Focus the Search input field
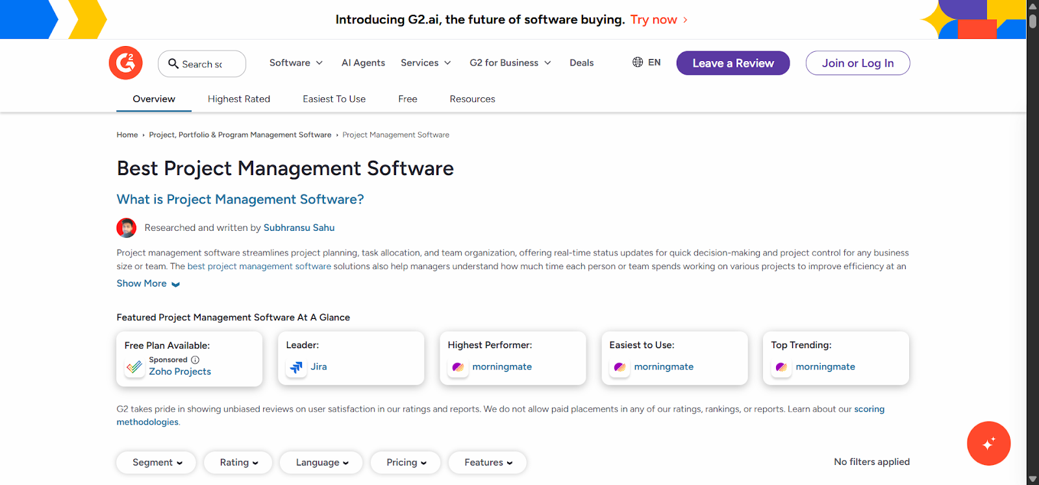The image size is (1039, 485). tap(202, 64)
